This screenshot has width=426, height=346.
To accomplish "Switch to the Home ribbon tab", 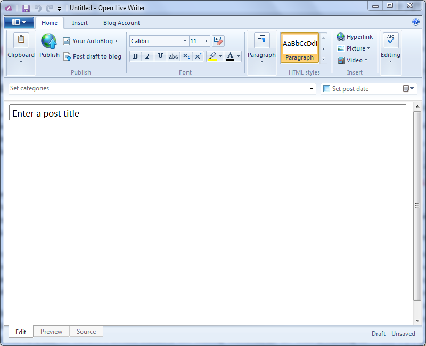I will tap(50, 23).
